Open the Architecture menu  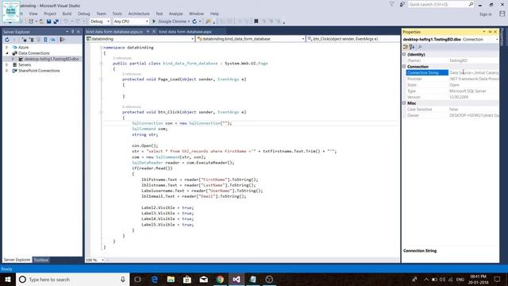coord(139,14)
